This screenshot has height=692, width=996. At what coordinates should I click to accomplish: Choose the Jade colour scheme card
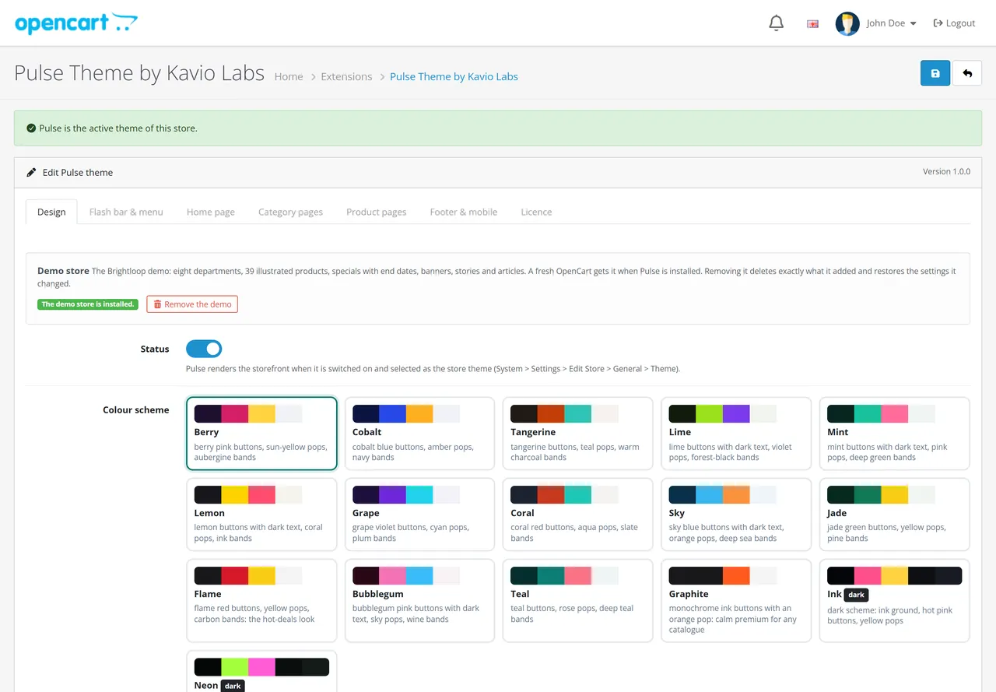894,515
